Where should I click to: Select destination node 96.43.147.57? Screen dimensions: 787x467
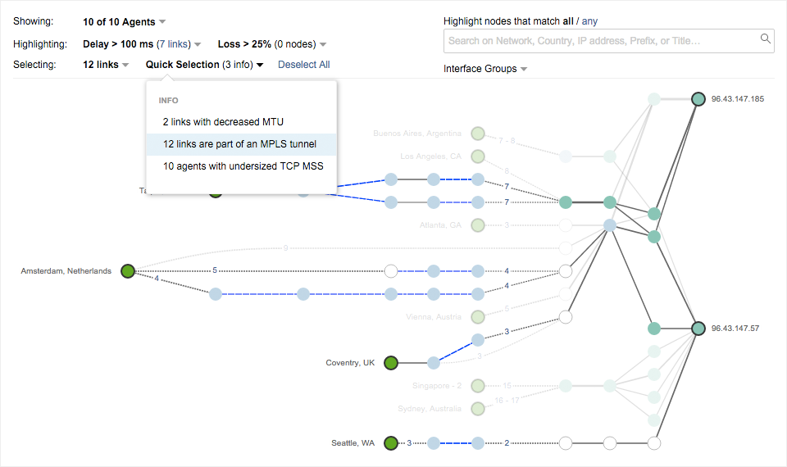pos(698,329)
